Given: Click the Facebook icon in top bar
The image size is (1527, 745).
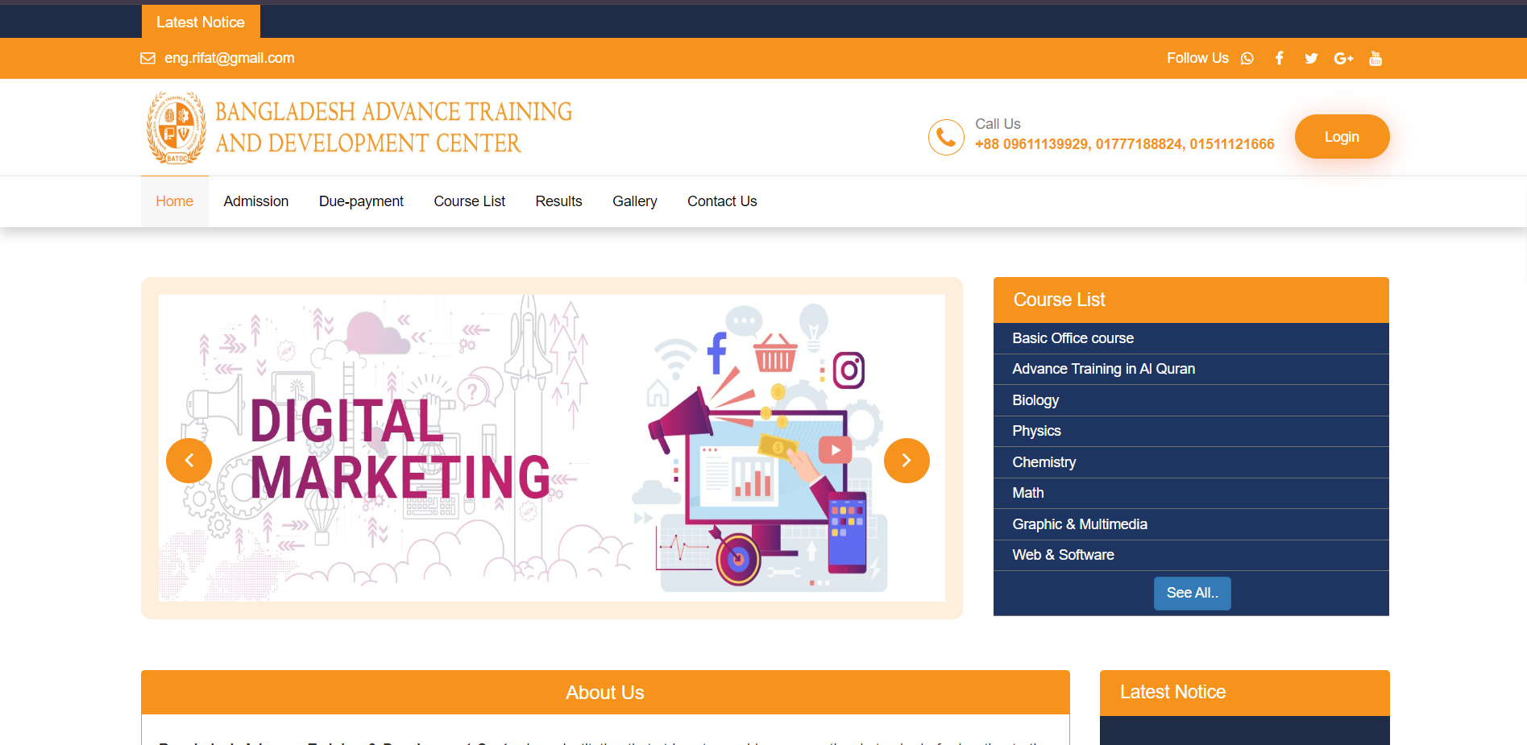Looking at the screenshot, I should (x=1279, y=58).
